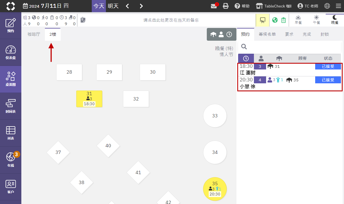
Task: Open the date picker calendar icon
Action: tap(25, 6)
